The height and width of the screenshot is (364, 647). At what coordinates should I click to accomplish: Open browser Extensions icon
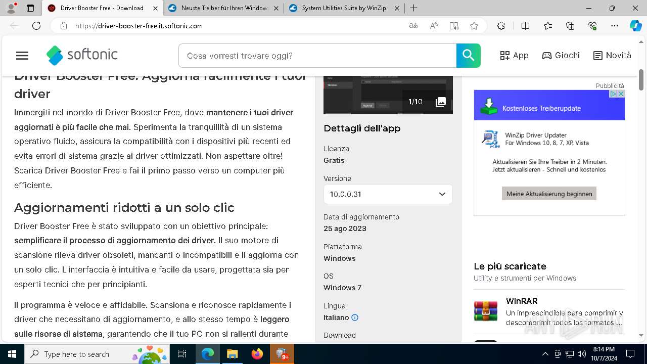[501, 26]
